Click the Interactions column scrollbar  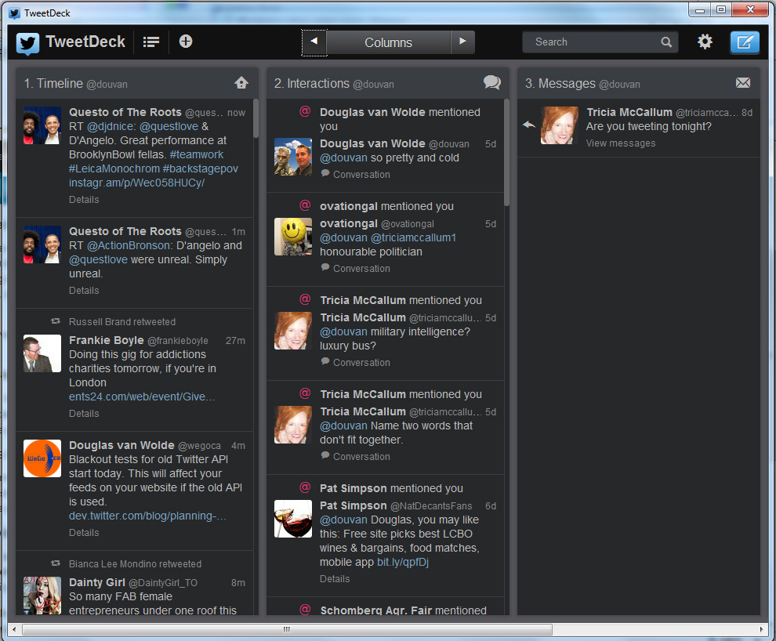tap(507, 152)
